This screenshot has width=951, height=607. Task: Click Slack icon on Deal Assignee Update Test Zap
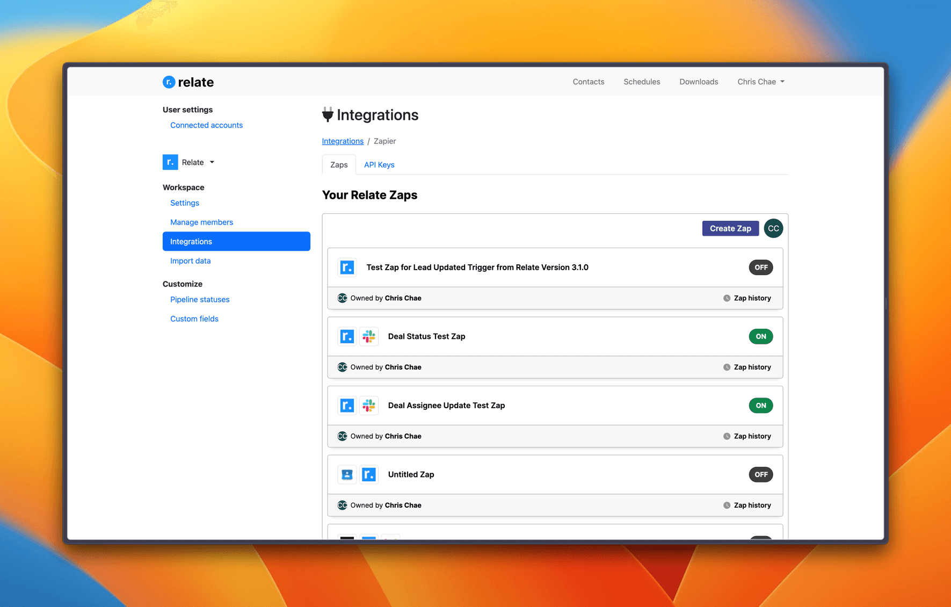tap(369, 406)
